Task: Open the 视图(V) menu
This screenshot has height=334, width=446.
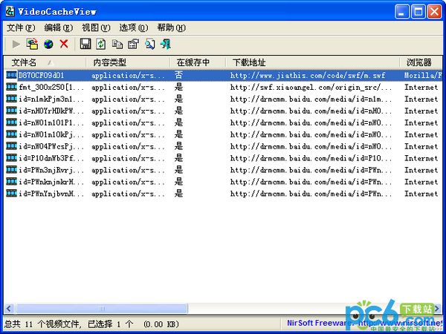Action: coord(96,28)
